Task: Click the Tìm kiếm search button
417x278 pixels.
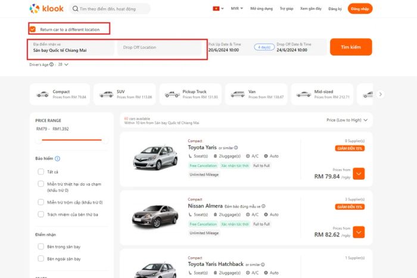Action: pos(351,47)
